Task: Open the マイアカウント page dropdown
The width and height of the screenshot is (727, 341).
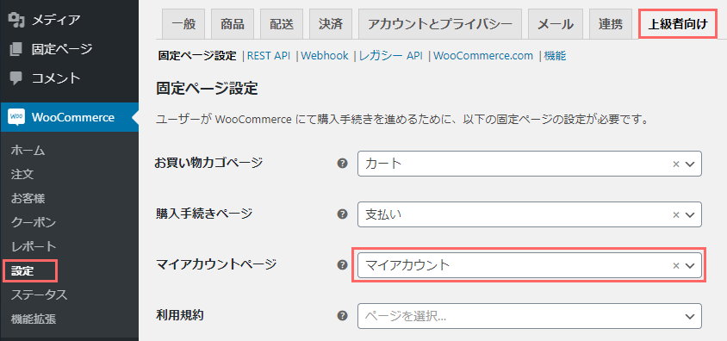Action: point(530,265)
